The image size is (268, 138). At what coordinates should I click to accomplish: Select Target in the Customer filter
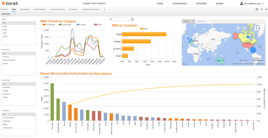pyautogui.click(x=19, y=91)
